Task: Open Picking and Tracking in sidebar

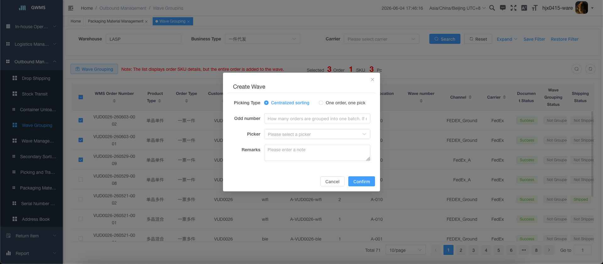Action: pyautogui.click(x=31, y=172)
